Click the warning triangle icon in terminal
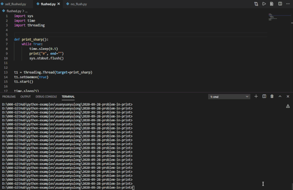 pos(288,106)
